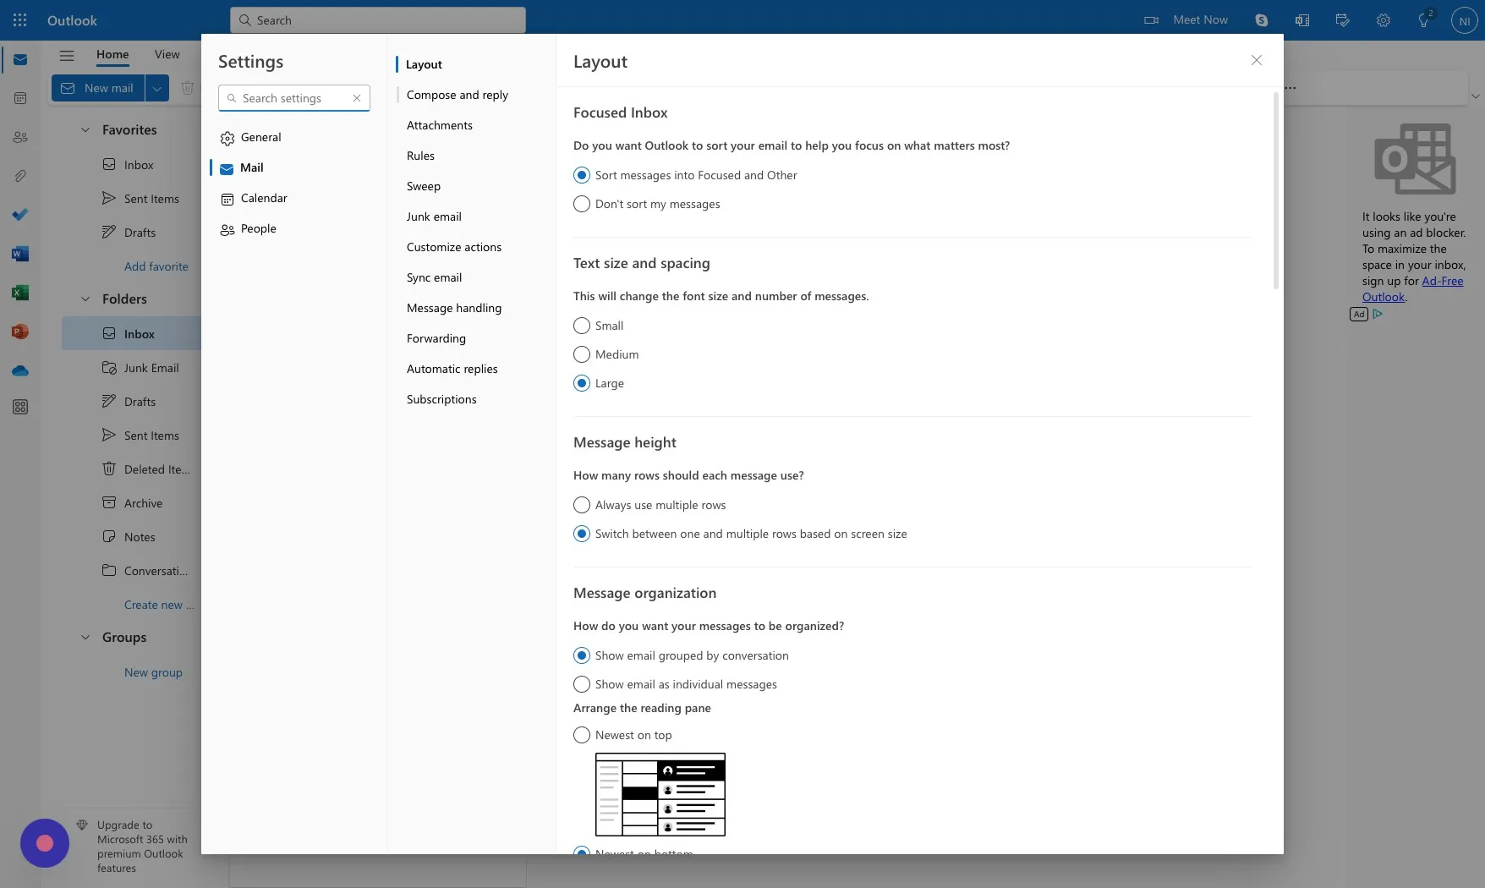The width and height of the screenshot is (1485, 888).
Task: Click the Meet Now camera icon
Action: click(1151, 19)
